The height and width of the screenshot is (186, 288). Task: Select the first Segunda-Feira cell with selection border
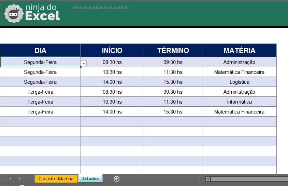40,62
